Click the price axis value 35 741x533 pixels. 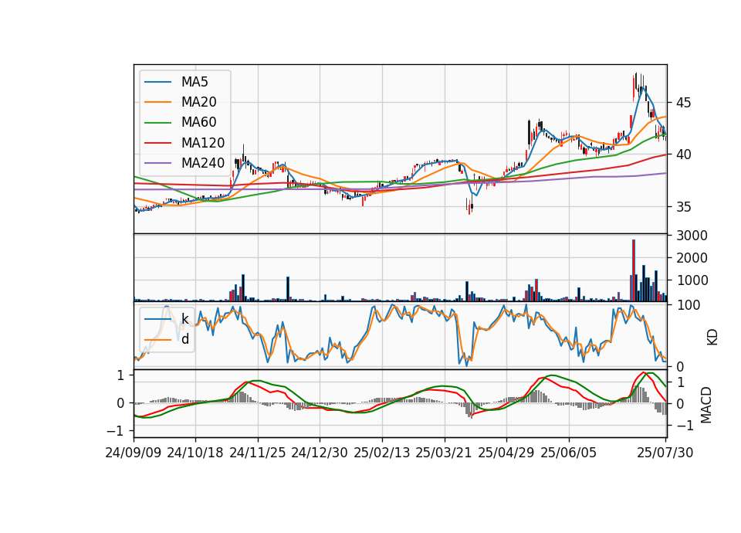click(x=684, y=207)
